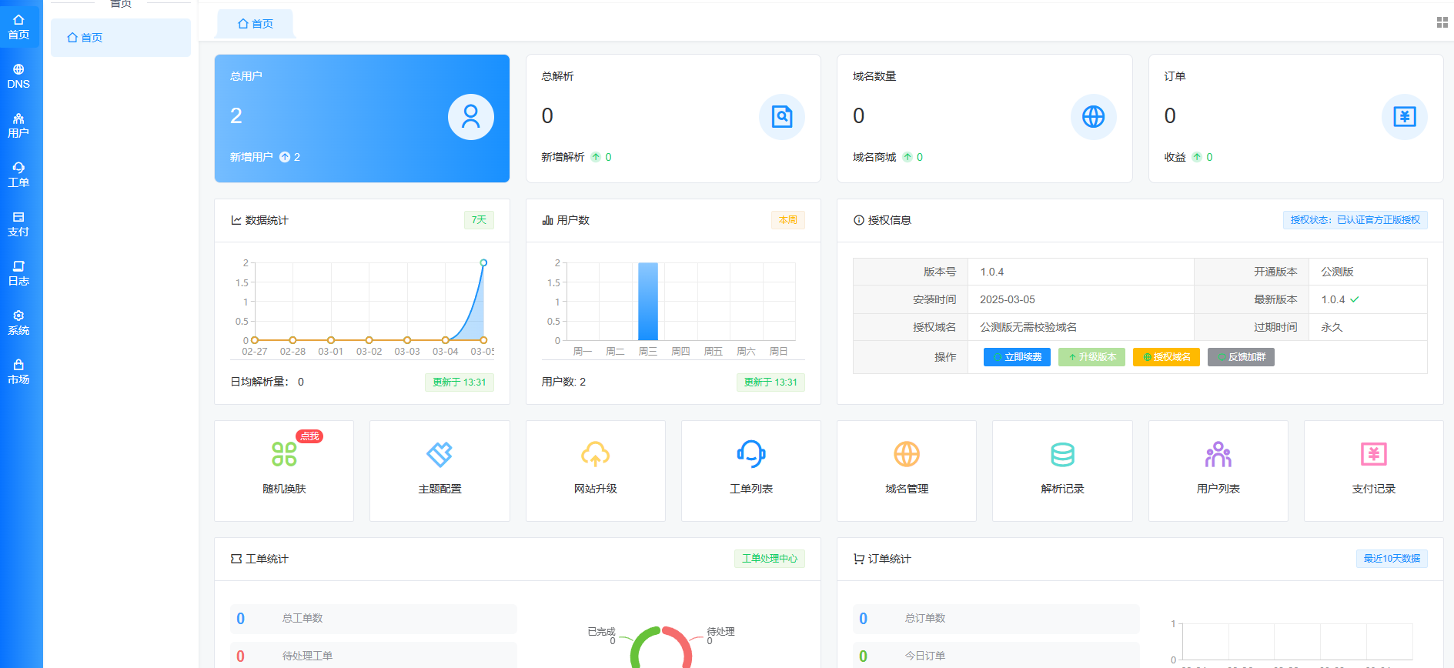The width and height of the screenshot is (1454, 668).
Task: Open 解析记录 database tile
Action: (x=1062, y=471)
